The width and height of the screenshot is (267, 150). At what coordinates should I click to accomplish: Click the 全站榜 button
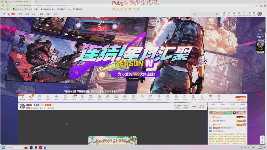click(194, 106)
